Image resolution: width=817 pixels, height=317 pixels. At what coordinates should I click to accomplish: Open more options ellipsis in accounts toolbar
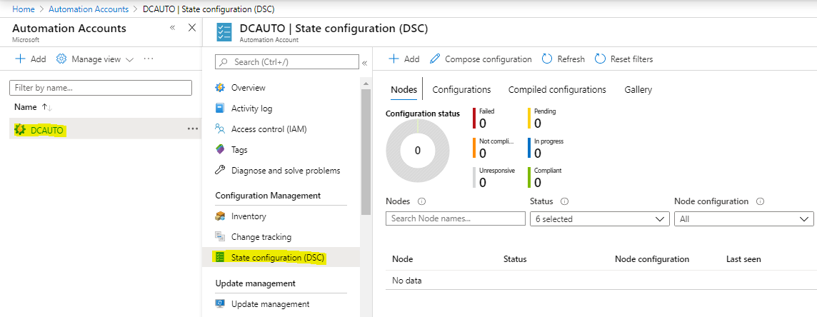pos(149,59)
